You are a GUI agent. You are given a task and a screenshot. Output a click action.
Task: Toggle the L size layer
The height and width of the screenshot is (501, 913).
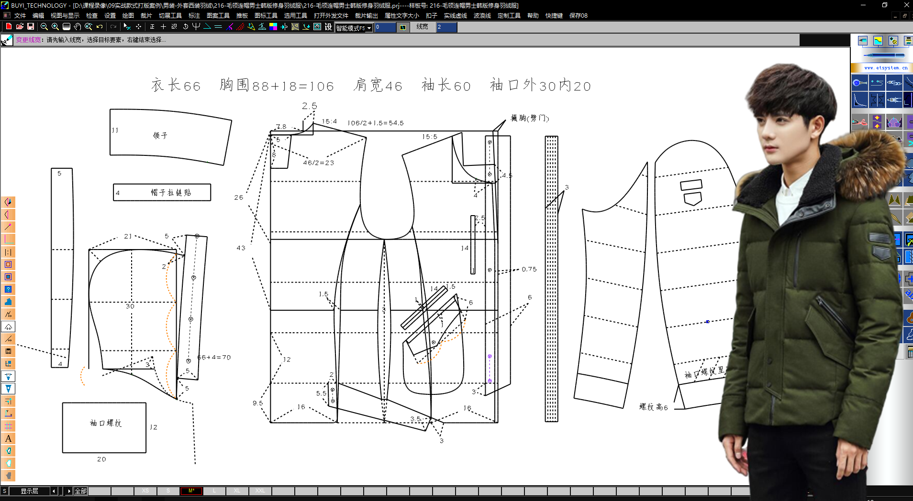pos(214,491)
